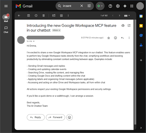The height and width of the screenshot is (133, 146).
Task: Click 'Sending Gmail messages and replies' line
Action: pos(46,66)
